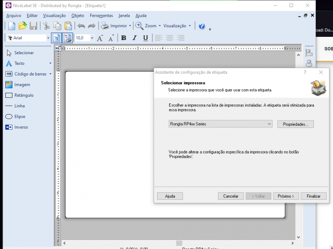Click the wizard's question mark help button

click(x=305, y=72)
